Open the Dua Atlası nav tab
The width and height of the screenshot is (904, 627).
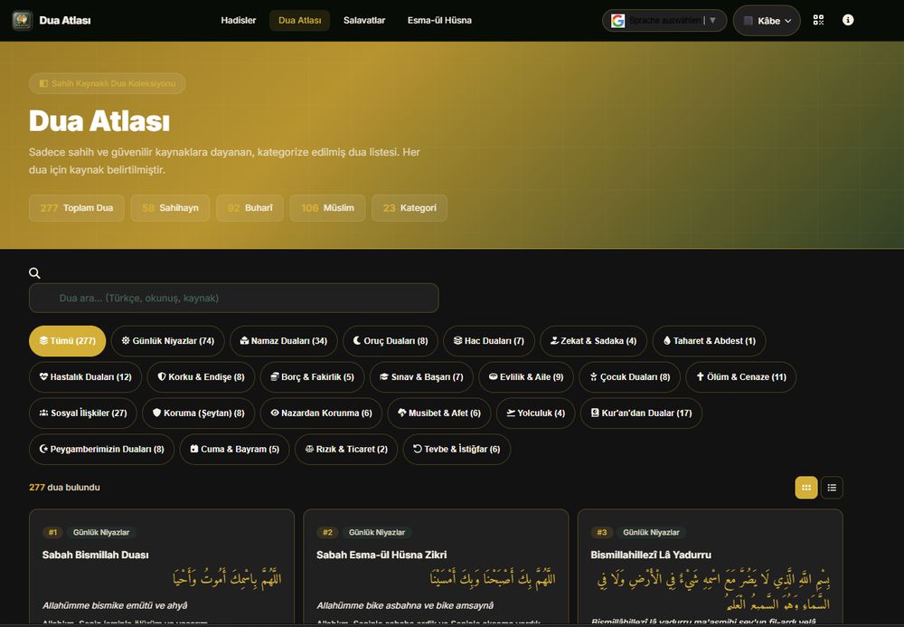pyautogui.click(x=300, y=20)
